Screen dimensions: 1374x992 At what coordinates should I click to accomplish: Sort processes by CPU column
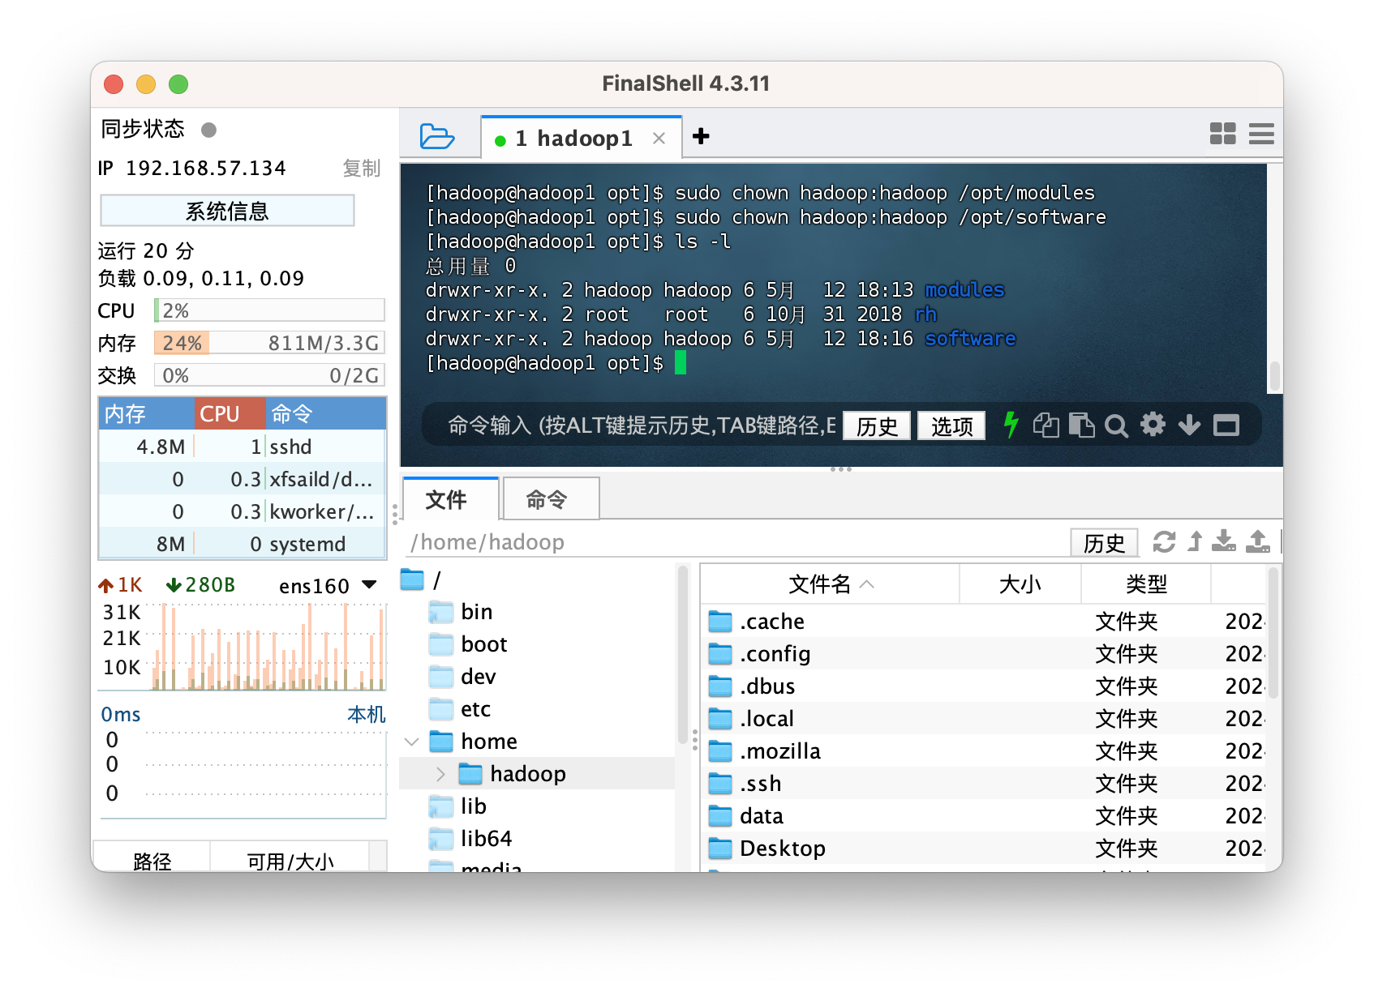(230, 414)
